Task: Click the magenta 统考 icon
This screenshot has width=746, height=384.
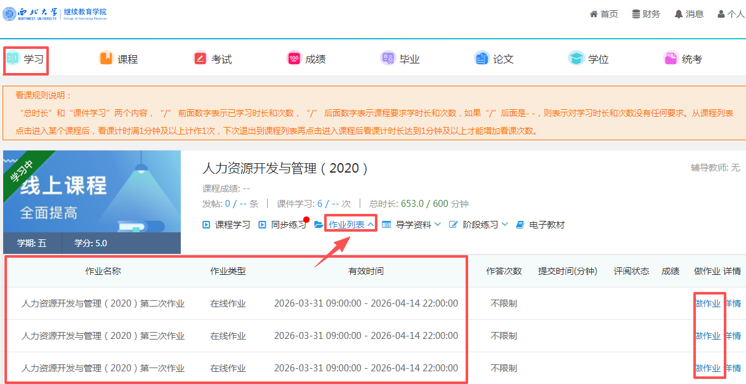Action: 671,58
